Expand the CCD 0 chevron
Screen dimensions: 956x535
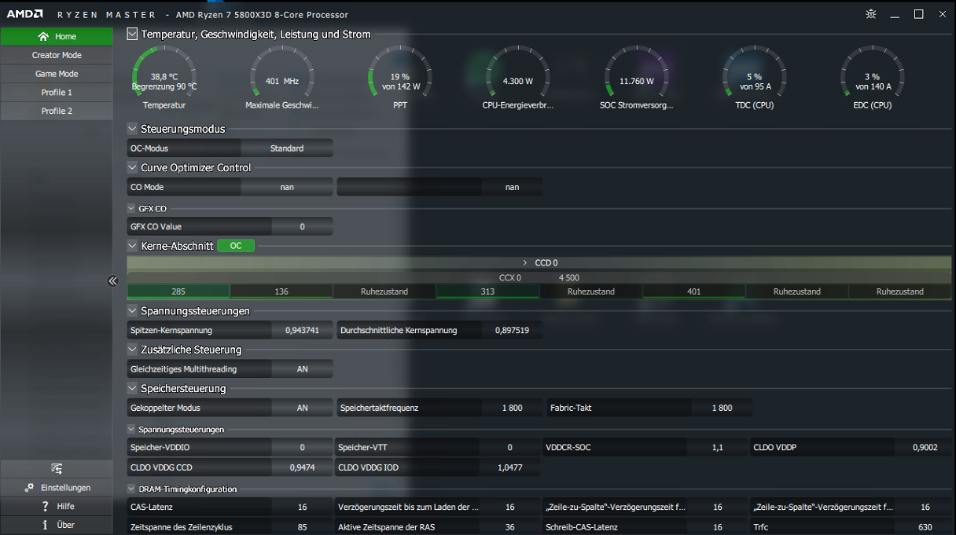tap(525, 262)
